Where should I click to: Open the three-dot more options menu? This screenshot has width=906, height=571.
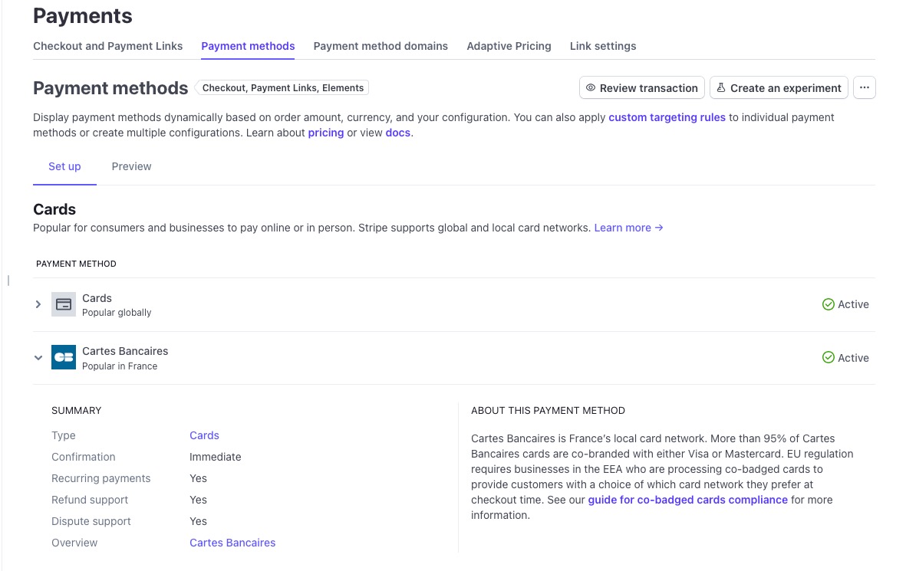(865, 87)
